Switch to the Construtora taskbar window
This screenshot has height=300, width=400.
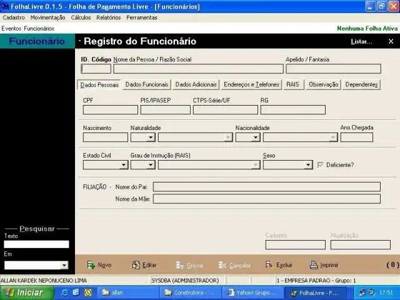point(190,292)
